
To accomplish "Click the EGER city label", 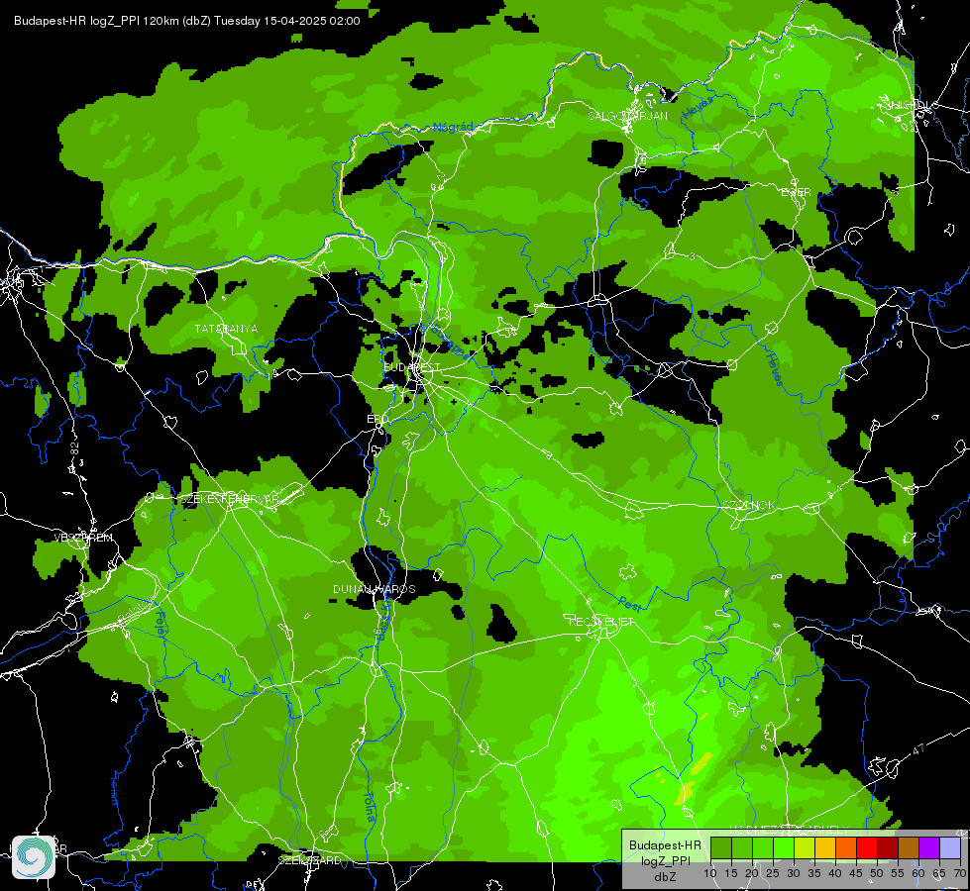I will (796, 192).
